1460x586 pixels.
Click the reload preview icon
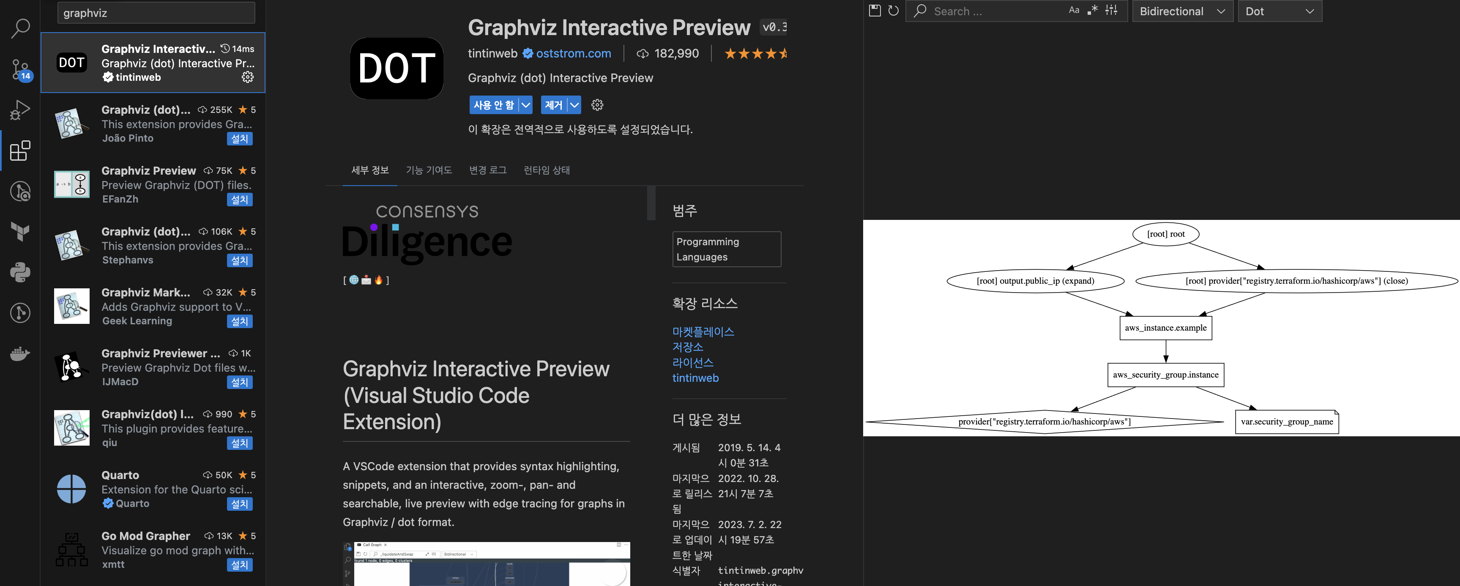coord(893,11)
